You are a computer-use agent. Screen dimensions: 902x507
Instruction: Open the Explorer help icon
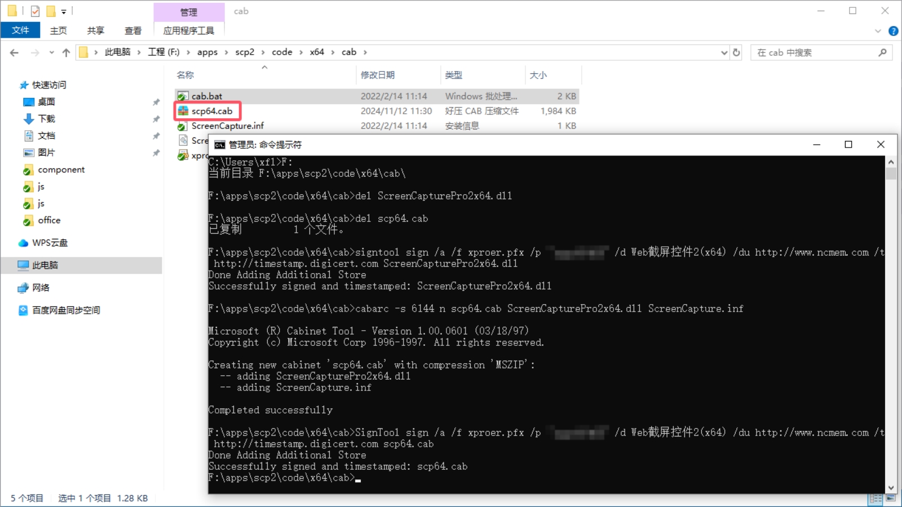click(x=893, y=31)
